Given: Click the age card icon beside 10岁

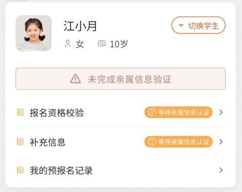Looking at the screenshot, I should click(102, 44).
